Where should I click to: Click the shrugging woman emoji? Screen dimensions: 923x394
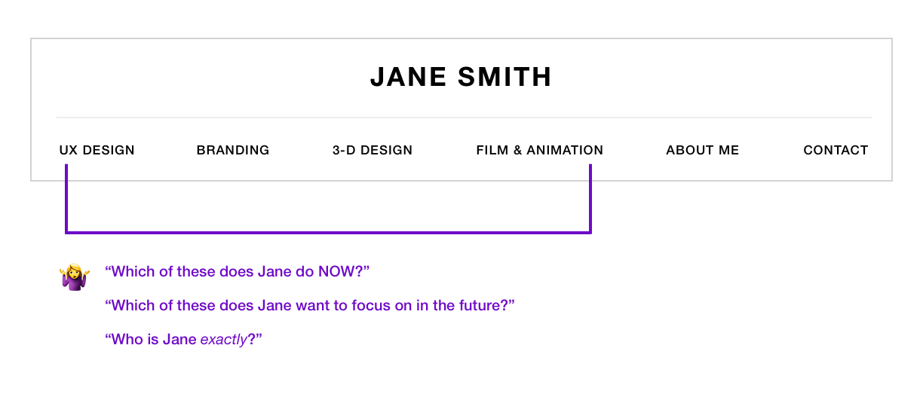[x=75, y=276]
